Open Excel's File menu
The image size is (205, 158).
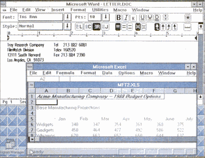pos(33,73)
